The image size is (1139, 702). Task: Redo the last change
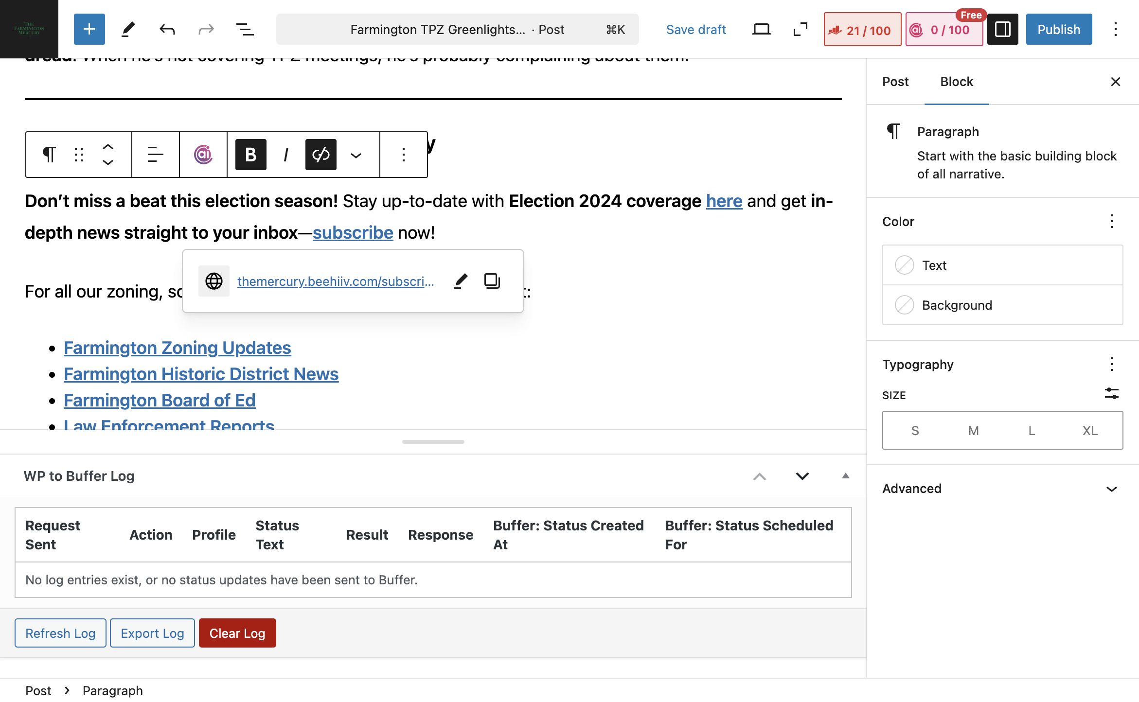click(x=206, y=30)
